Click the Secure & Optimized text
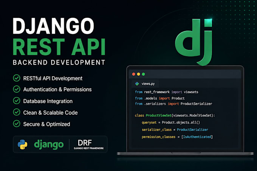This screenshot has width=257, height=171. 47,124
